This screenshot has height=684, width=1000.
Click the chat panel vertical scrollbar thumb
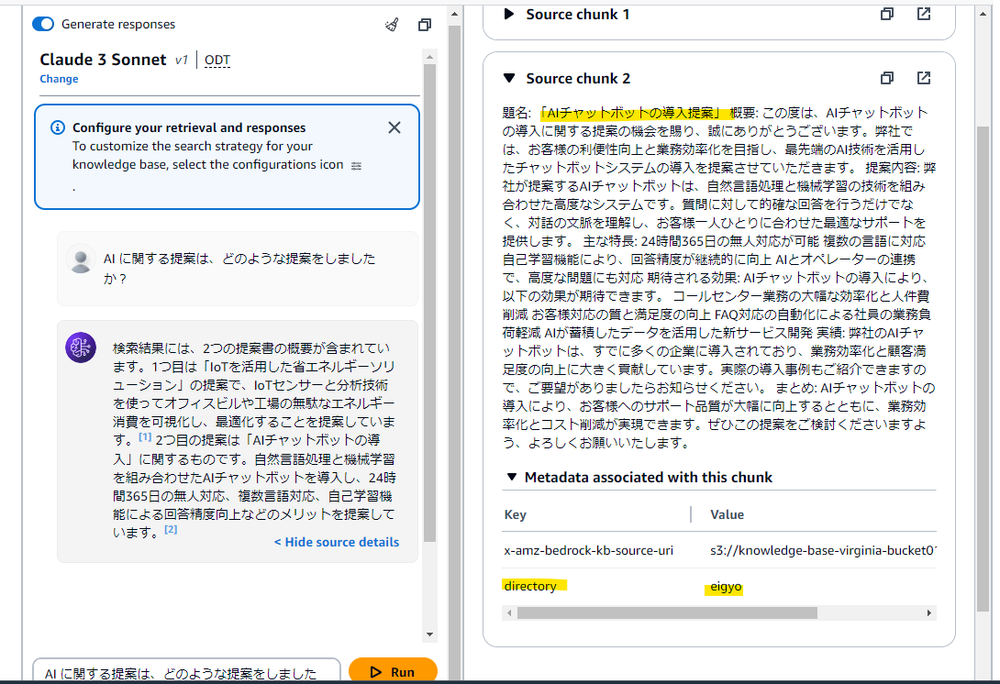coord(430,303)
